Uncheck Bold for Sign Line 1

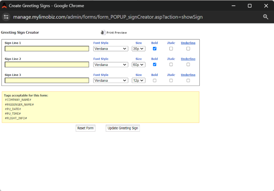coord(154,49)
